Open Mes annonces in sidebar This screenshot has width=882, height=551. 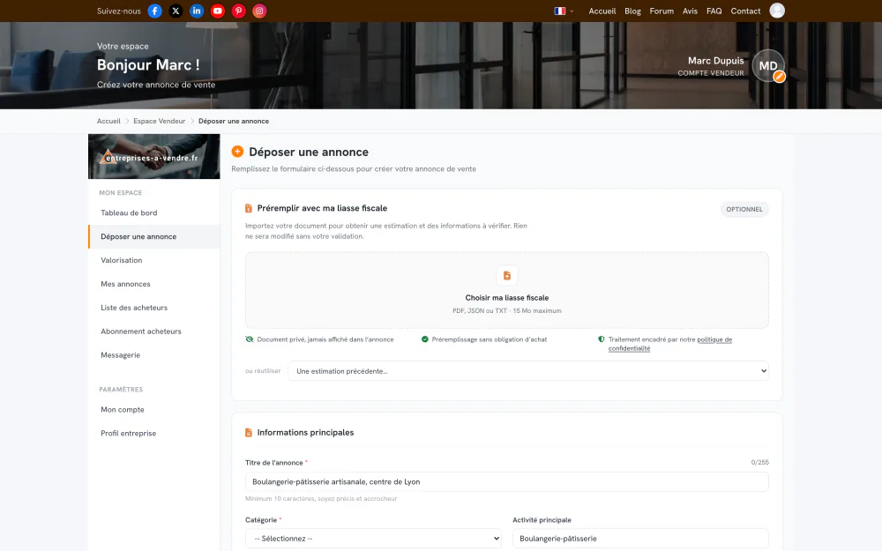tap(154, 284)
